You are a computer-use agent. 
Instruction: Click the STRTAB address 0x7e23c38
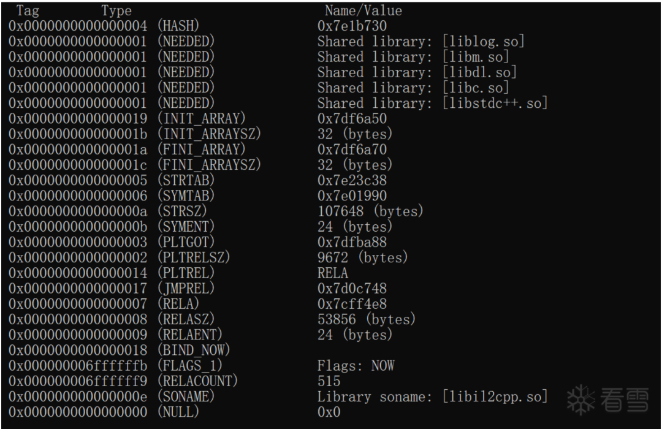pos(352,180)
